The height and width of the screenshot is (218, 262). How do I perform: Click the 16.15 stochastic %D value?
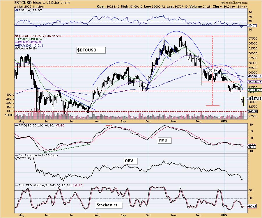click(77, 185)
